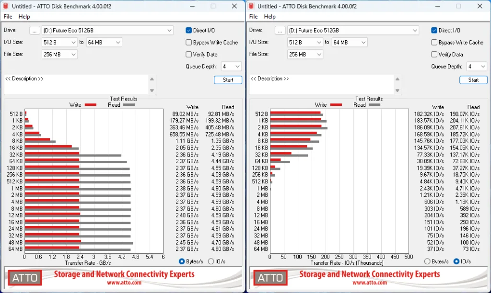Click drive browse '...' button in left window
Screen dimensions: 491x293
[35, 30]
